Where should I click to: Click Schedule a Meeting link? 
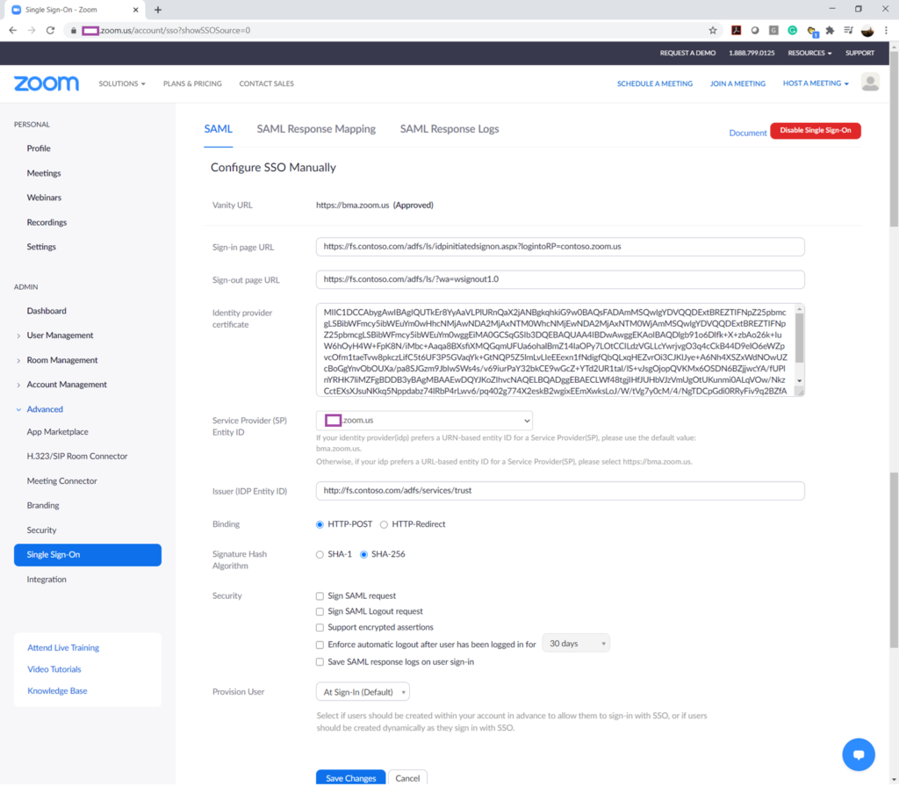click(655, 83)
